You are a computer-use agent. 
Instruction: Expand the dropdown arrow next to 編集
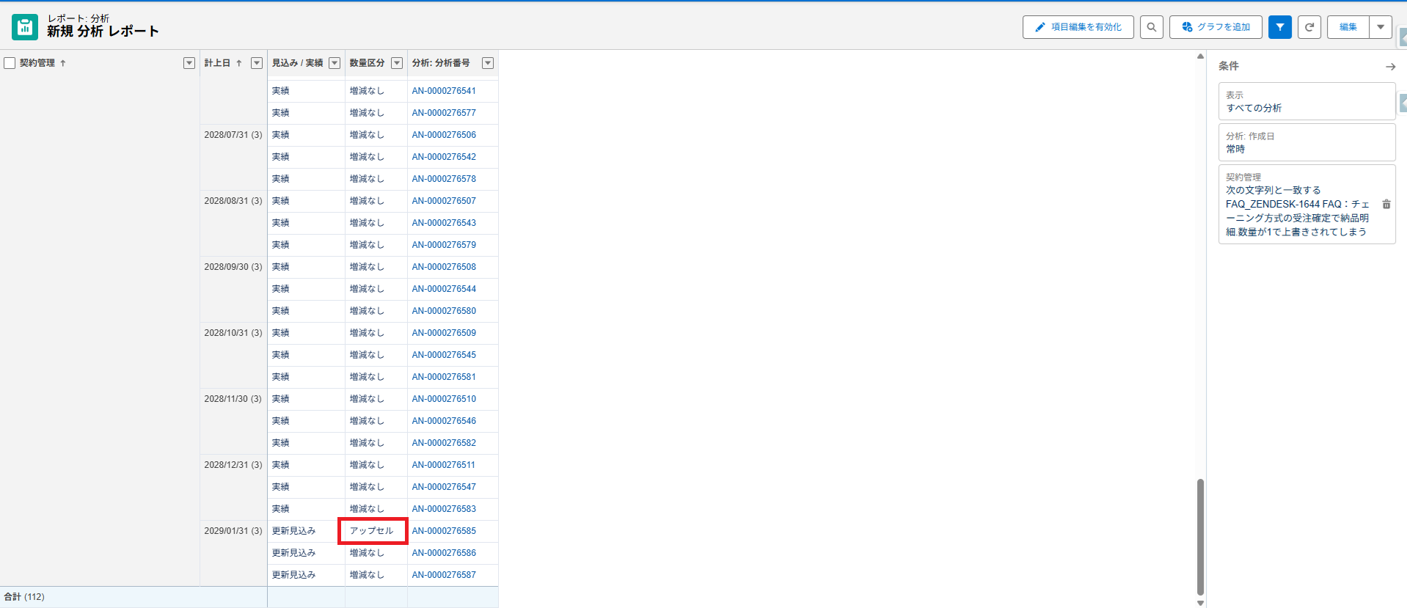pyautogui.click(x=1381, y=27)
